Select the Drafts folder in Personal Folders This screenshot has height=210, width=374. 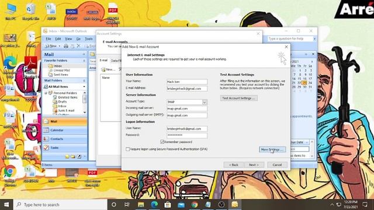(x=63, y=101)
